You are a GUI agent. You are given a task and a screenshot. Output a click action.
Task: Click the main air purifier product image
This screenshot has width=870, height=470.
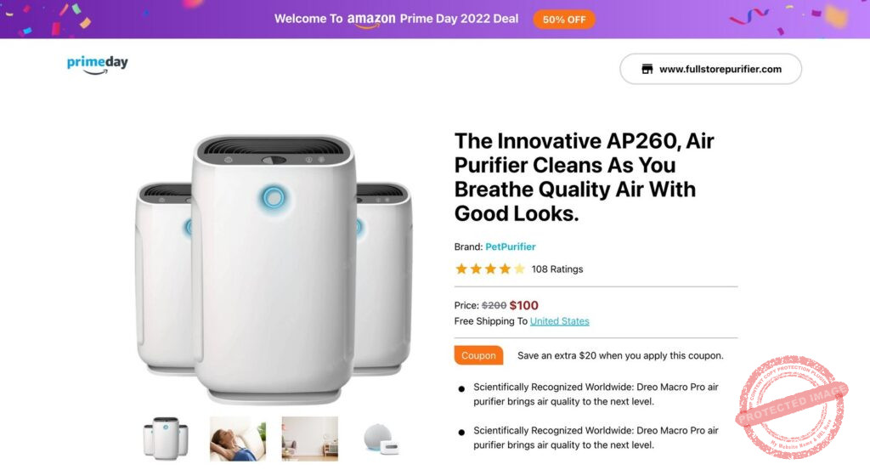[x=274, y=269]
